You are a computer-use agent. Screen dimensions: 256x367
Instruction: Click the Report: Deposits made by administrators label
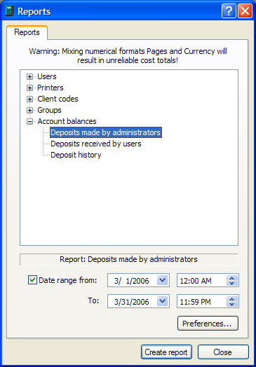pos(129,259)
